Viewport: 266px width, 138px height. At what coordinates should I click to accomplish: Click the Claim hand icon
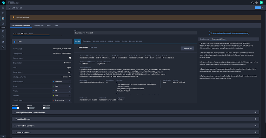click(x=15, y=42)
